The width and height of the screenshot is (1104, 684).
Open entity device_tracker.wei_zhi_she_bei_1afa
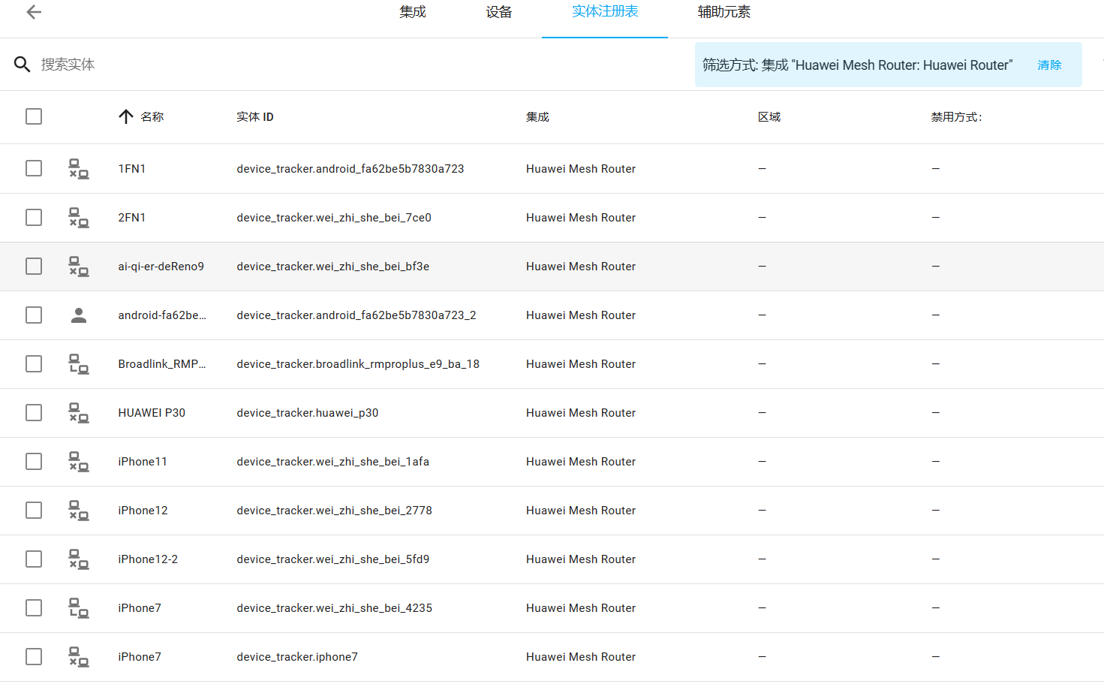(x=333, y=462)
